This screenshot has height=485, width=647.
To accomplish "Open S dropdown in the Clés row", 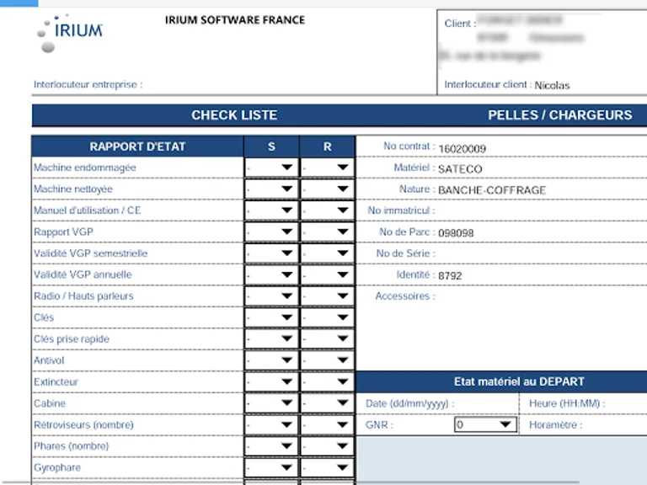I will (x=271, y=317).
